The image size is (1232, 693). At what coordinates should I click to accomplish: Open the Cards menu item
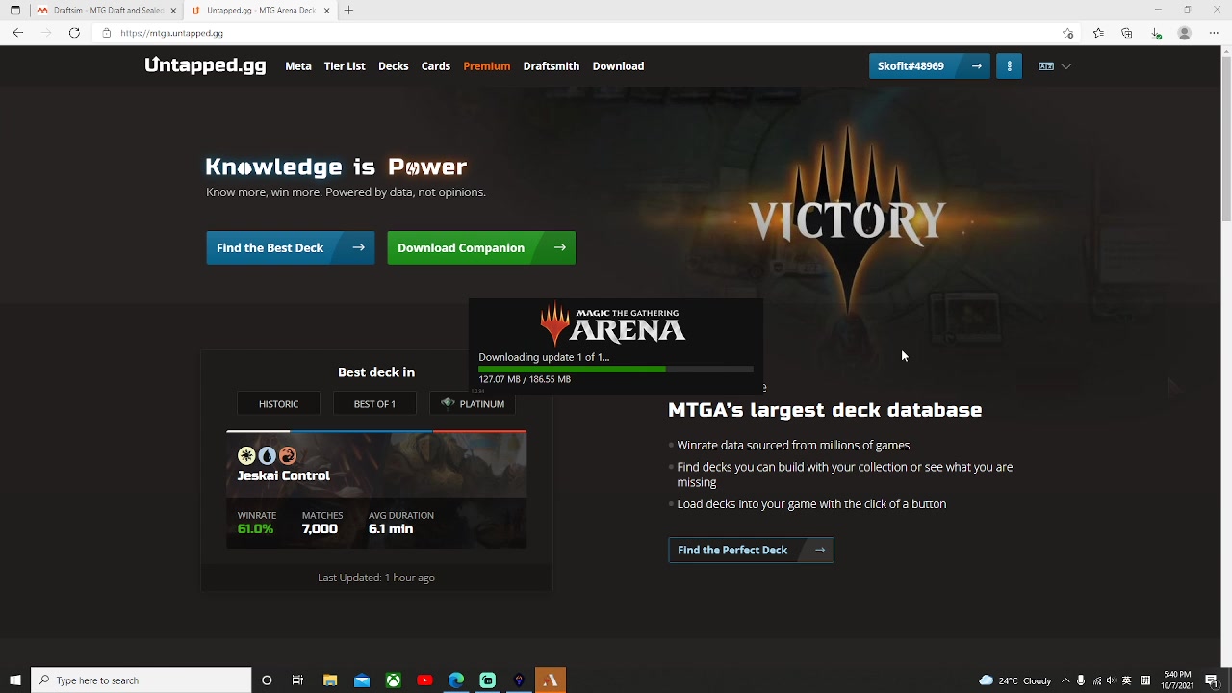(x=436, y=66)
